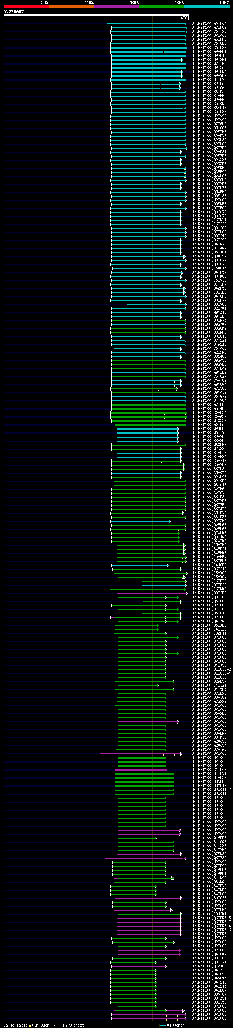Select label UniRef100_A9NXX3
This screenshot has width=233, height=1028.
(209, 160)
